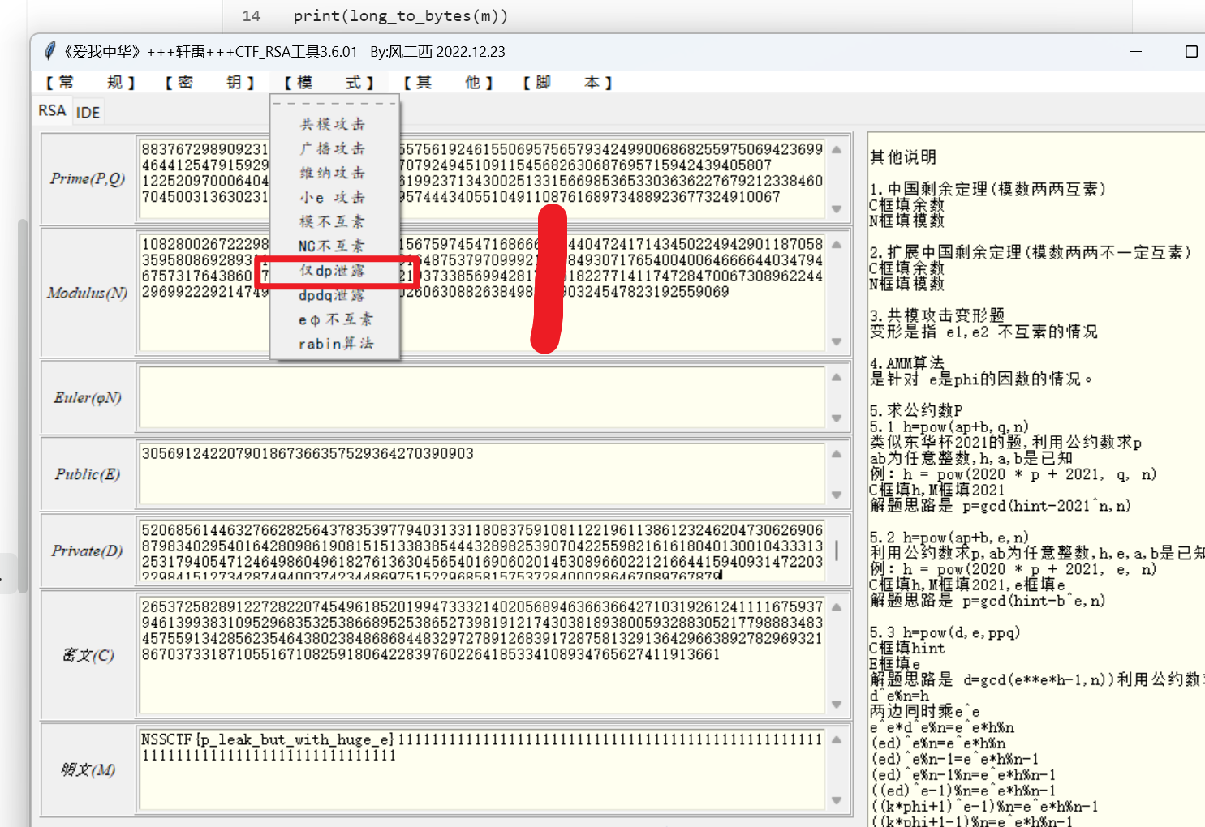Click the '3.共模攻击变形题' note line
The image size is (1205, 827).
click(937, 315)
